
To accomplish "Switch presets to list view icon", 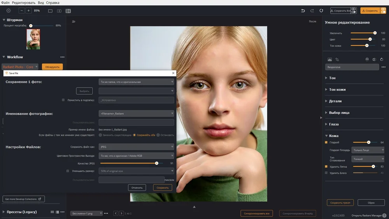I will click(57, 212).
